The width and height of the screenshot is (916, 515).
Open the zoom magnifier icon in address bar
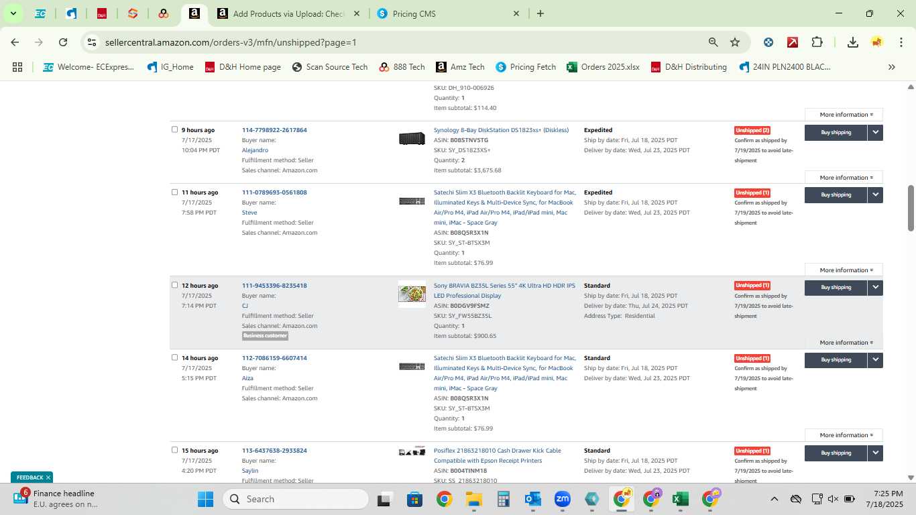tap(713, 42)
